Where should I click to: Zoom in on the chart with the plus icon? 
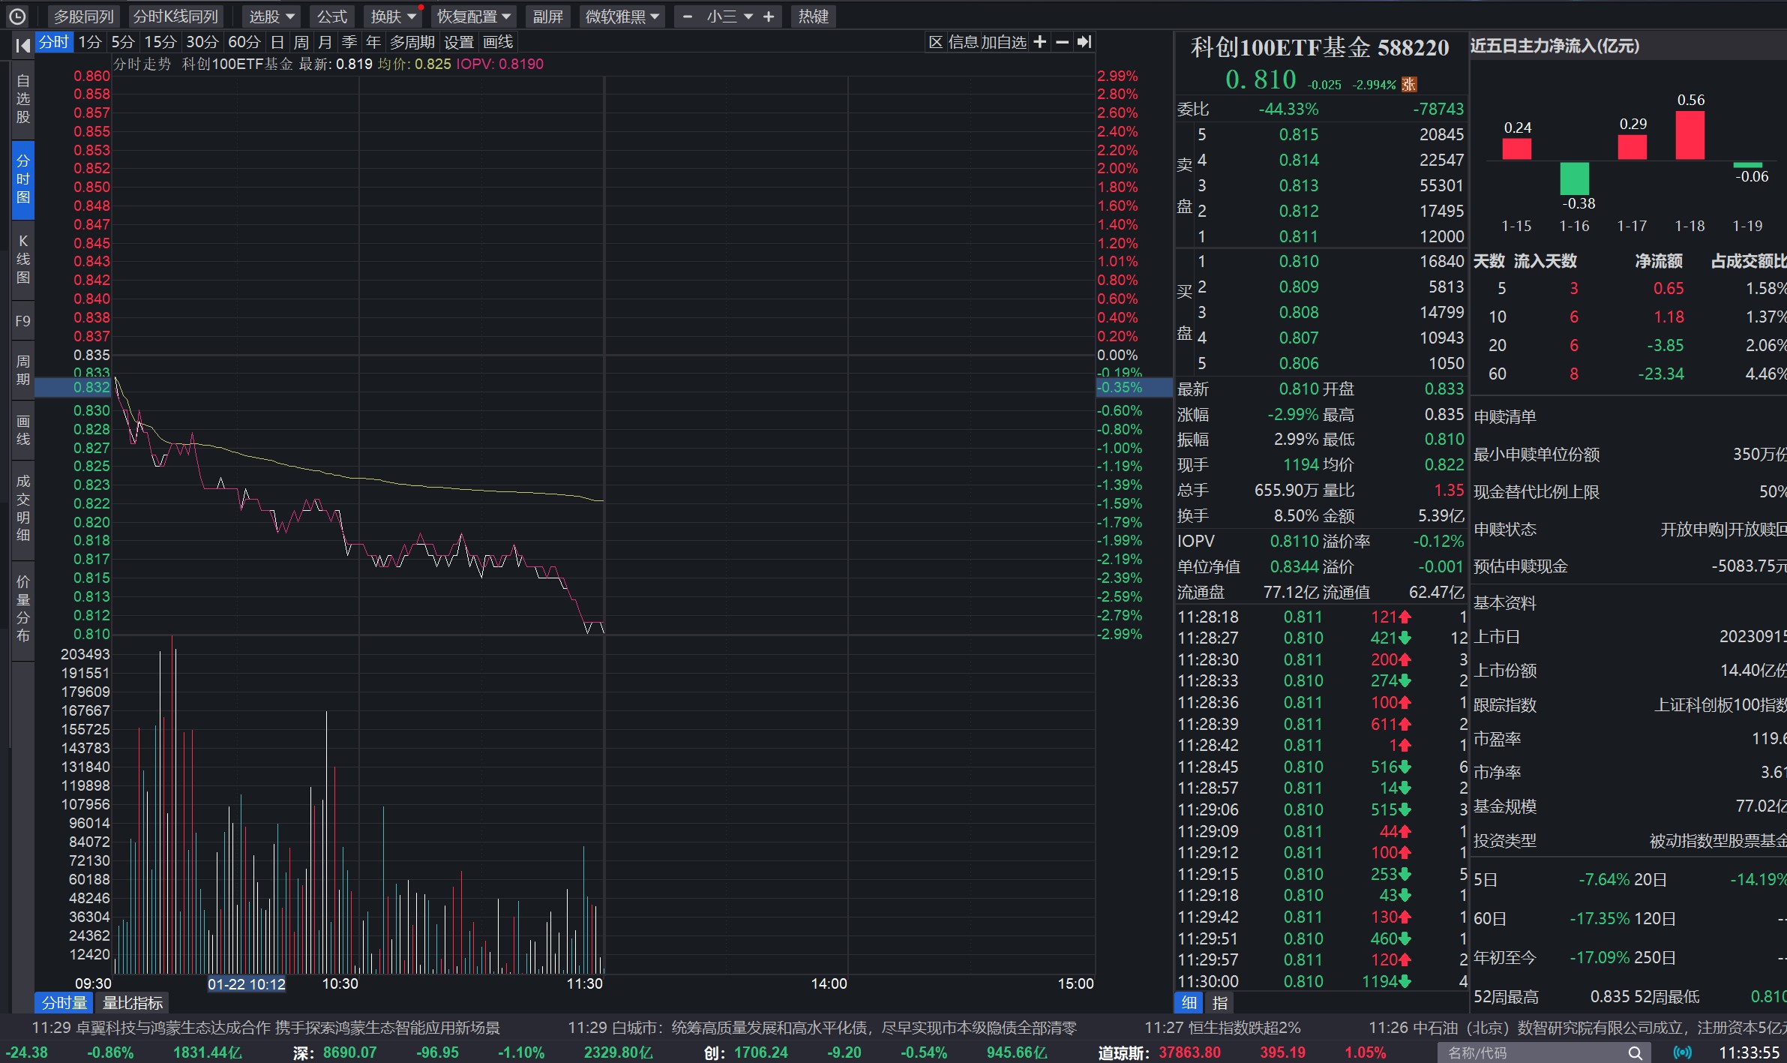(x=1039, y=42)
